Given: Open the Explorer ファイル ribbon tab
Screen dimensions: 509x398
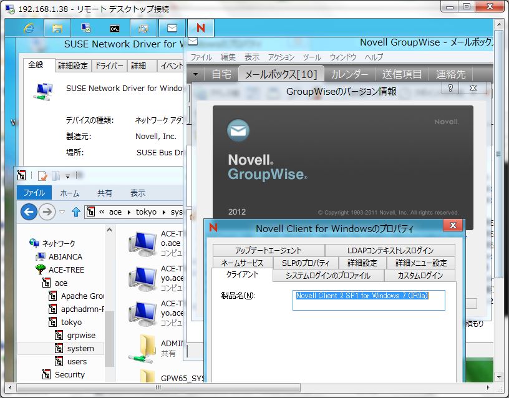Looking at the screenshot, I should (x=34, y=193).
